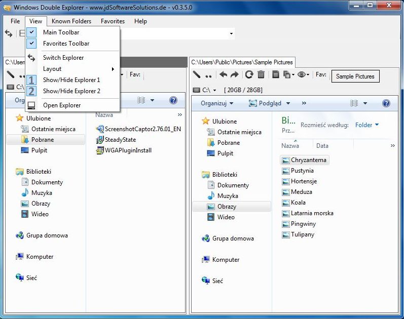Click the trash delete icon
This screenshot has height=319, width=404.
pos(261,74)
